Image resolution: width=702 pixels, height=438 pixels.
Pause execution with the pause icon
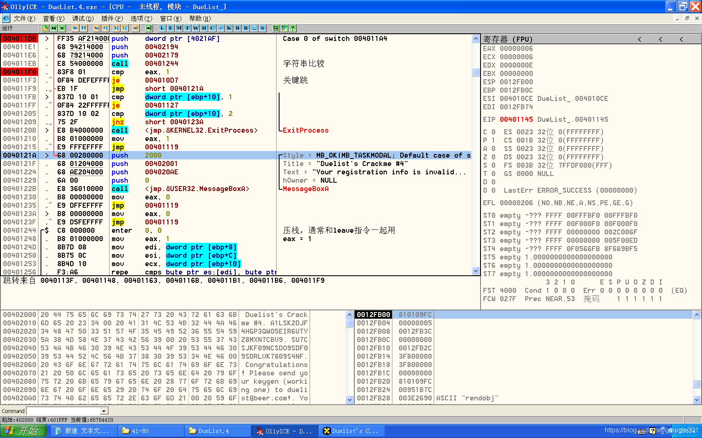(x=84, y=28)
